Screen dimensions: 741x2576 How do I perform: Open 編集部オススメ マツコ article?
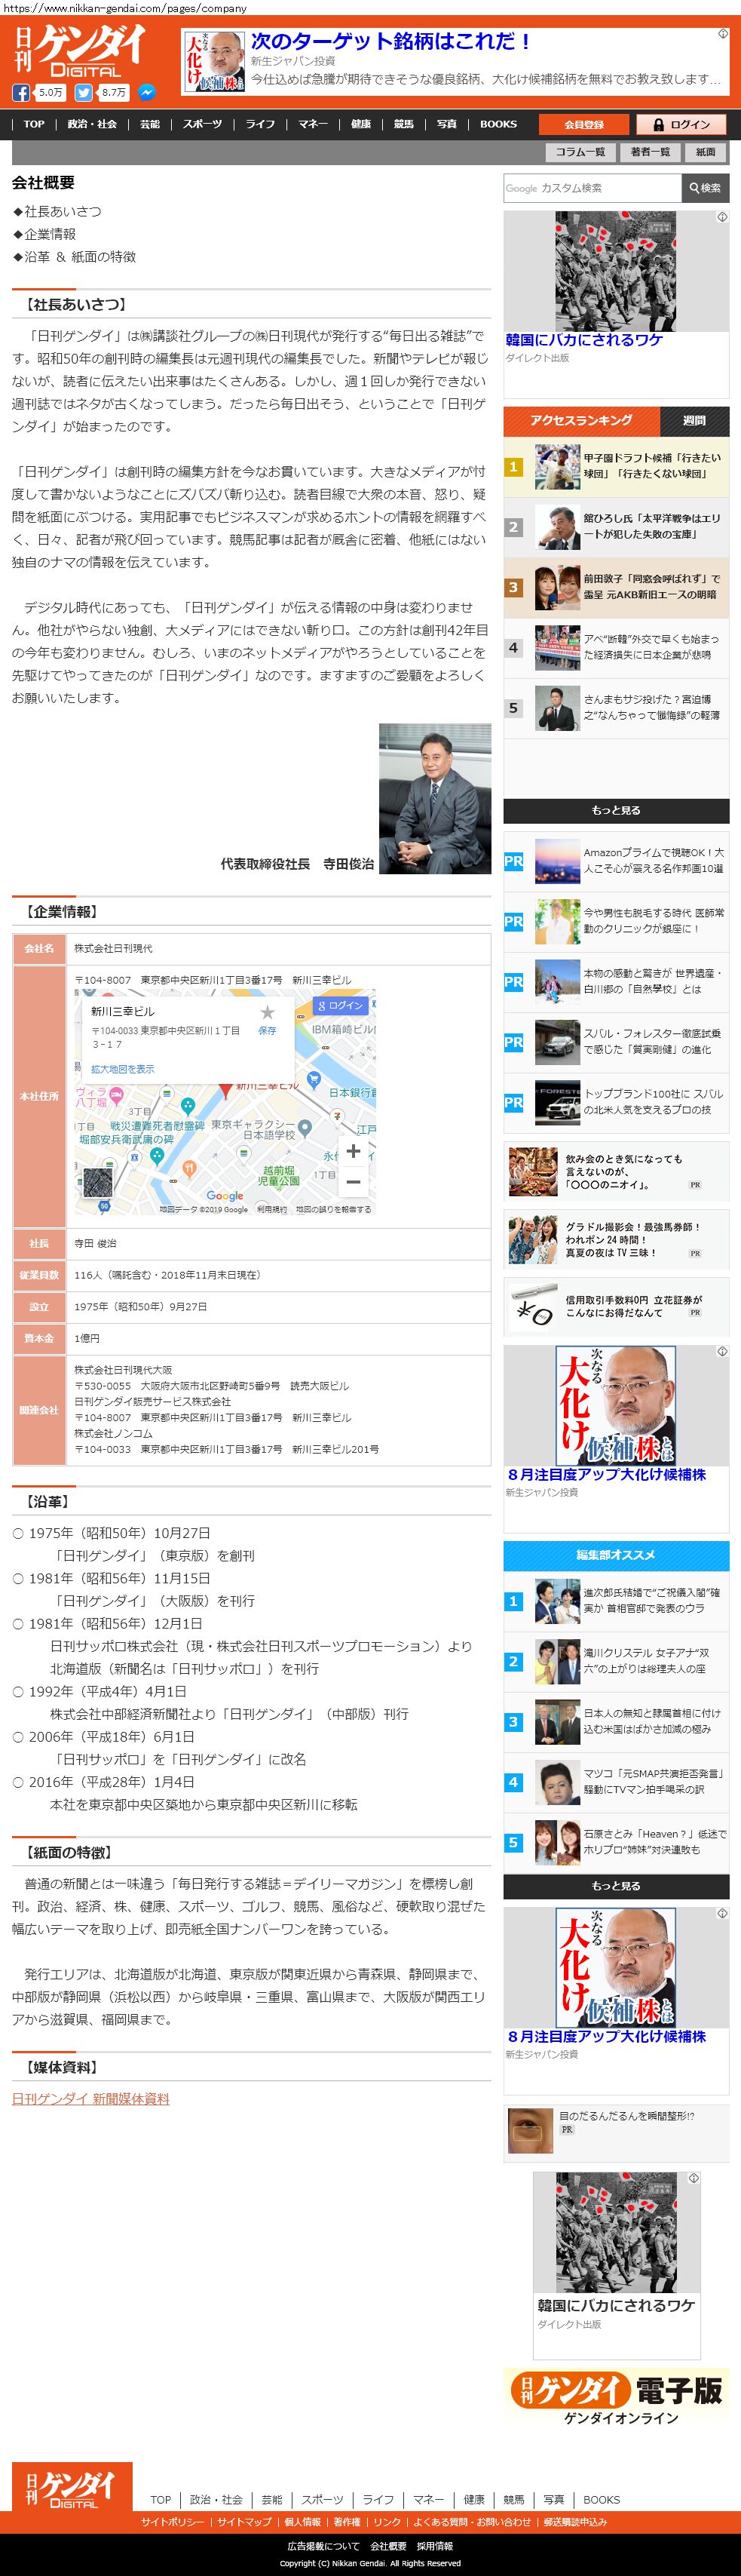(616, 1782)
